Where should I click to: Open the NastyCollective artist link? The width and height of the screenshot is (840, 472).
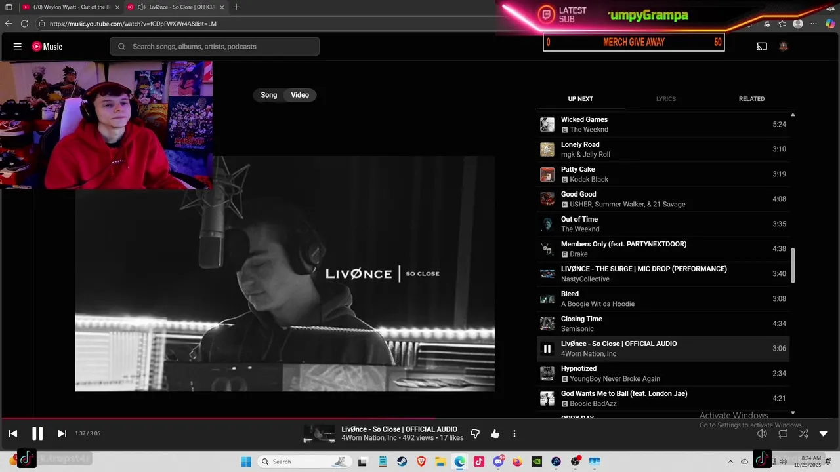(585, 279)
